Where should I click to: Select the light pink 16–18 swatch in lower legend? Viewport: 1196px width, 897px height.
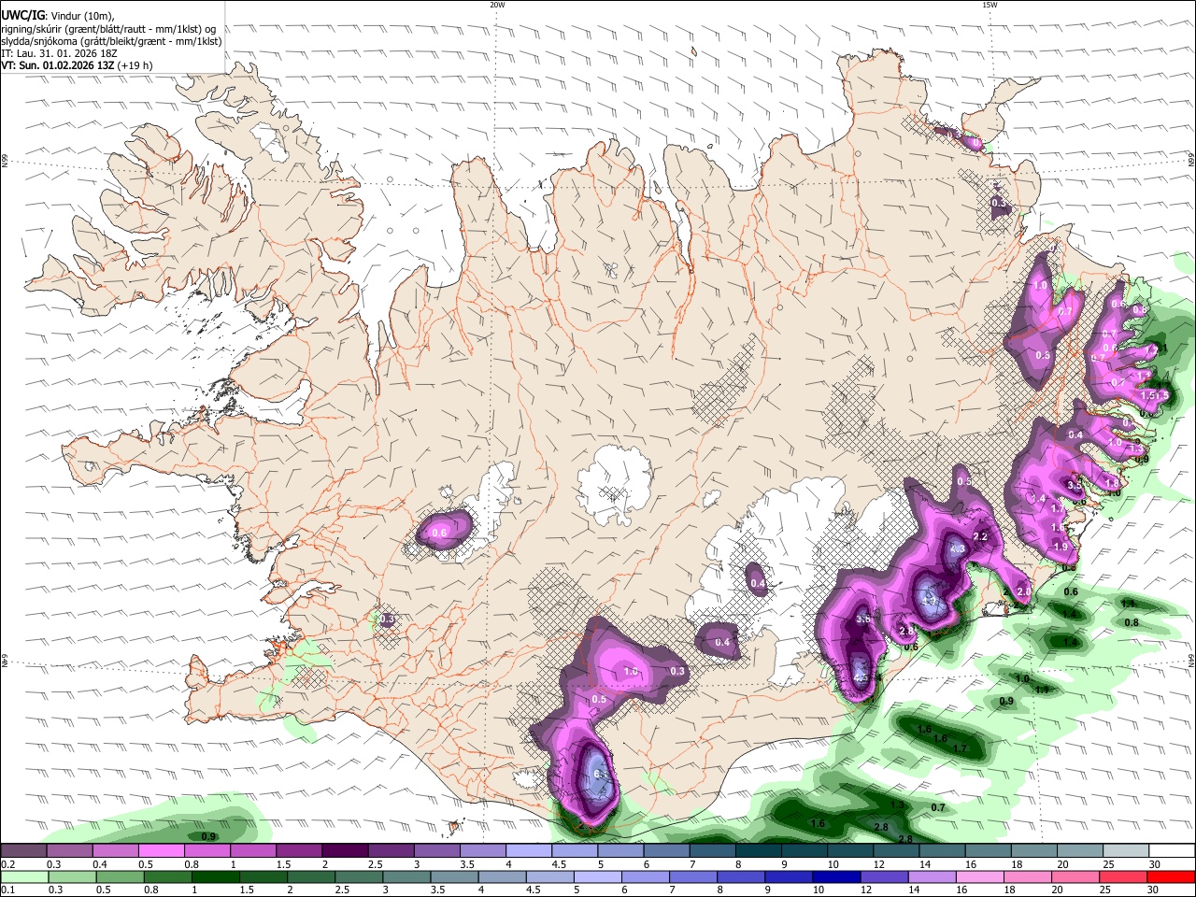pos(978,877)
